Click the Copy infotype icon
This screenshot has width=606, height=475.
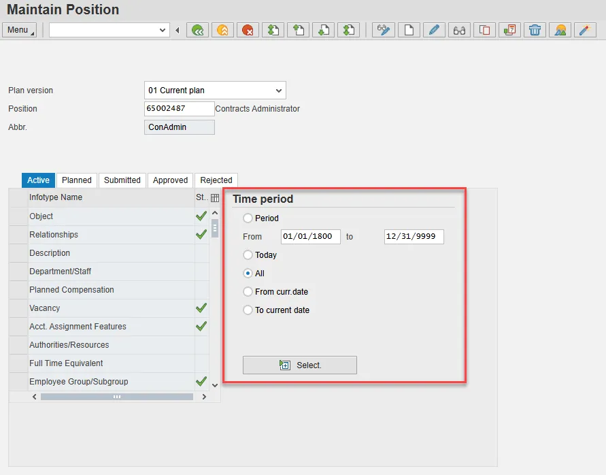point(484,30)
